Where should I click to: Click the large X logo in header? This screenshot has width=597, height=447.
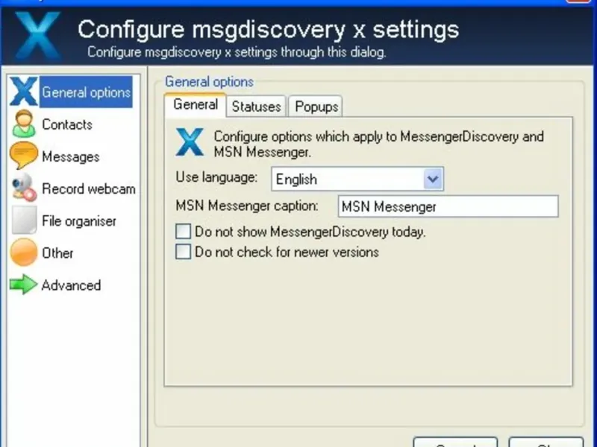38,35
